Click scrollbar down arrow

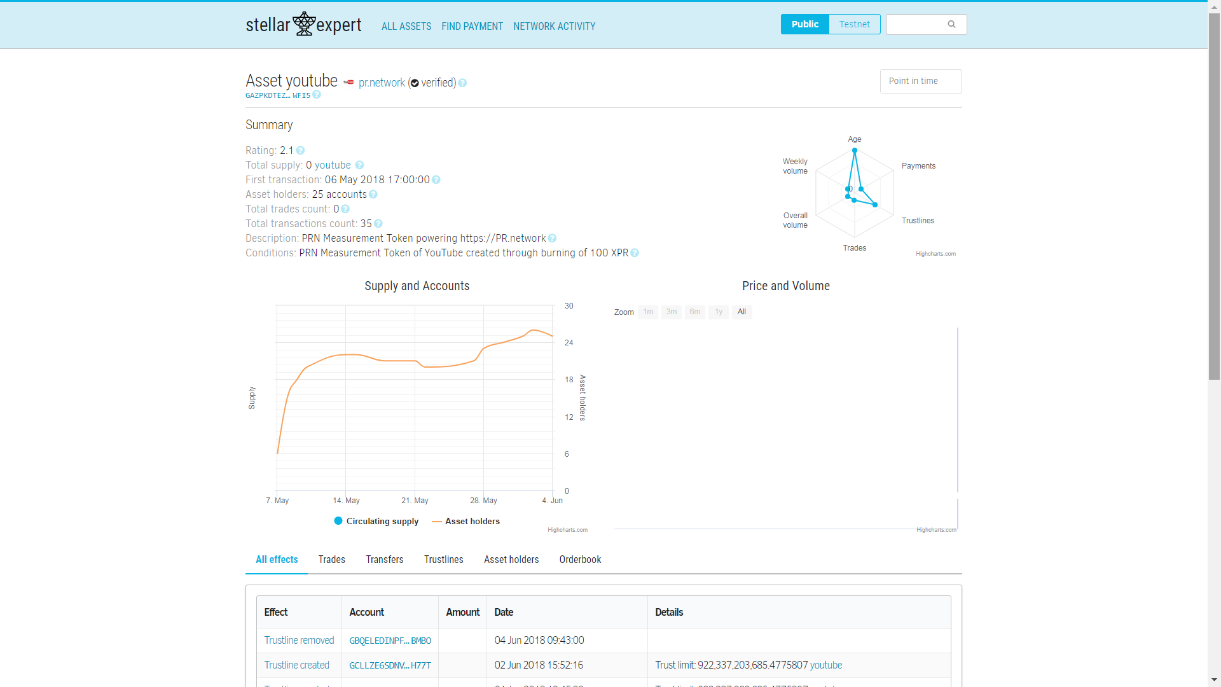(x=1214, y=680)
